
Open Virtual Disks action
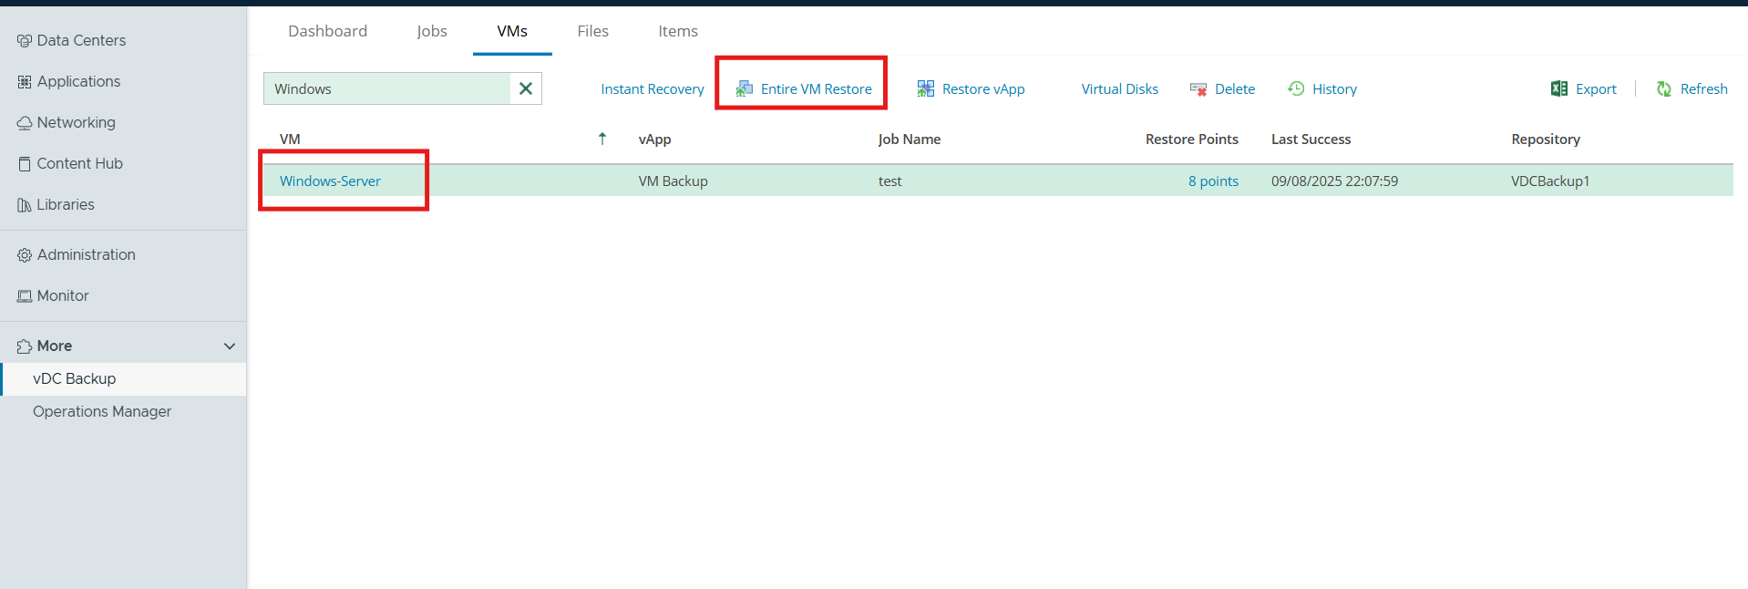coord(1120,89)
